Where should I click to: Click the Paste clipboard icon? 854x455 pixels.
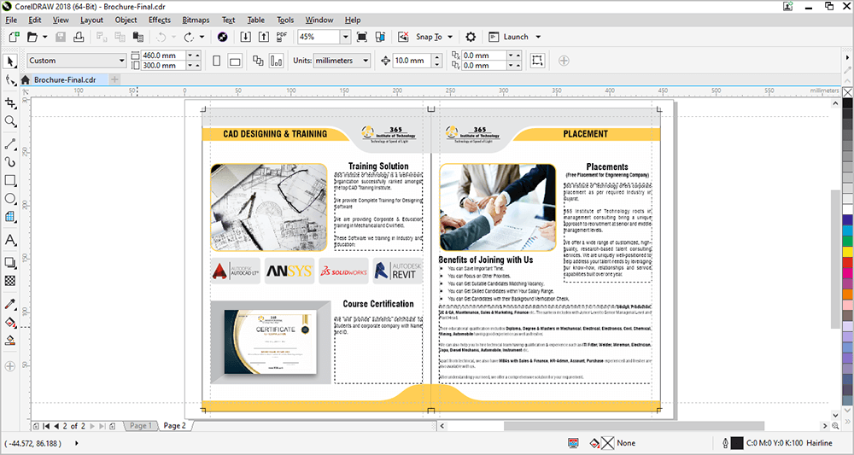tap(138, 37)
